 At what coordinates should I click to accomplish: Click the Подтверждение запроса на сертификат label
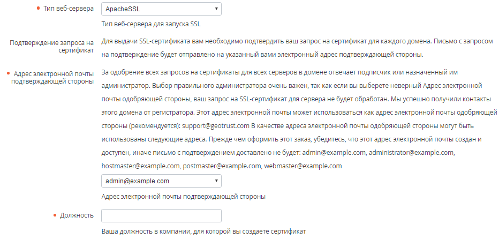52,46
